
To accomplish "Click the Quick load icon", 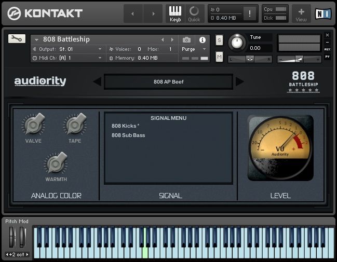I will tap(194, 13).
